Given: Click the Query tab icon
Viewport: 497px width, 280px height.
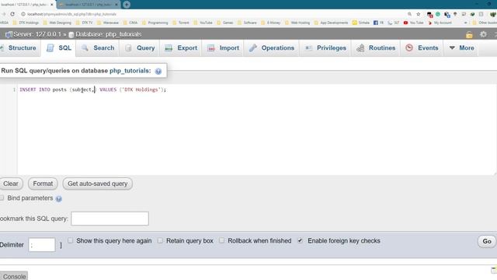Looking at the screenshot, I should (128, 48).
